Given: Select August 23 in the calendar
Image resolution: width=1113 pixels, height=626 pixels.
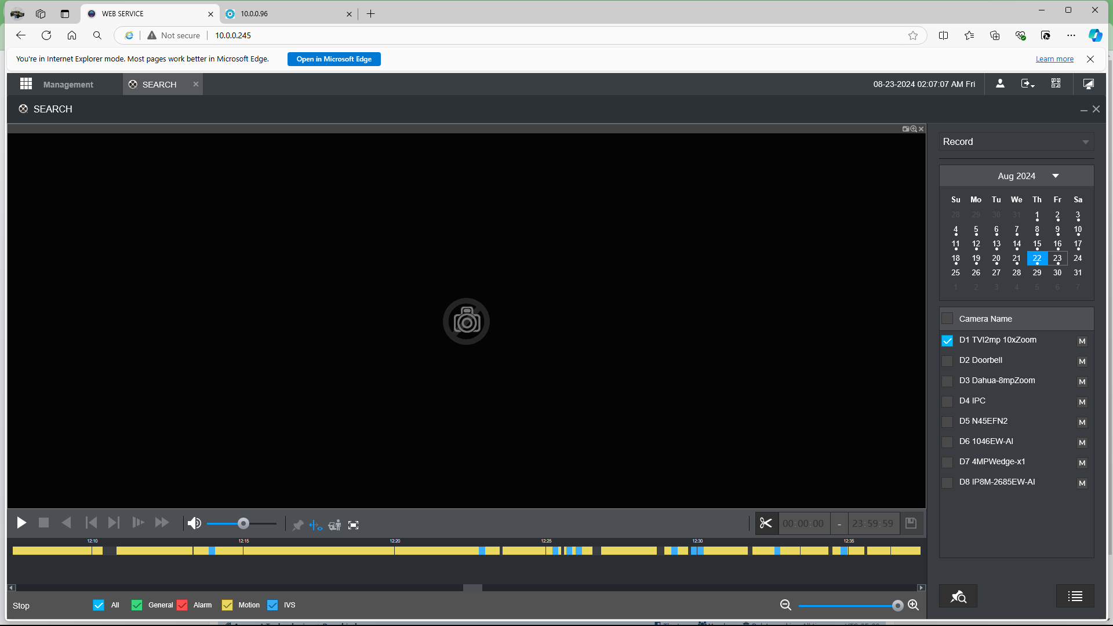Looking at the screenshot, I should point(1057,259).
